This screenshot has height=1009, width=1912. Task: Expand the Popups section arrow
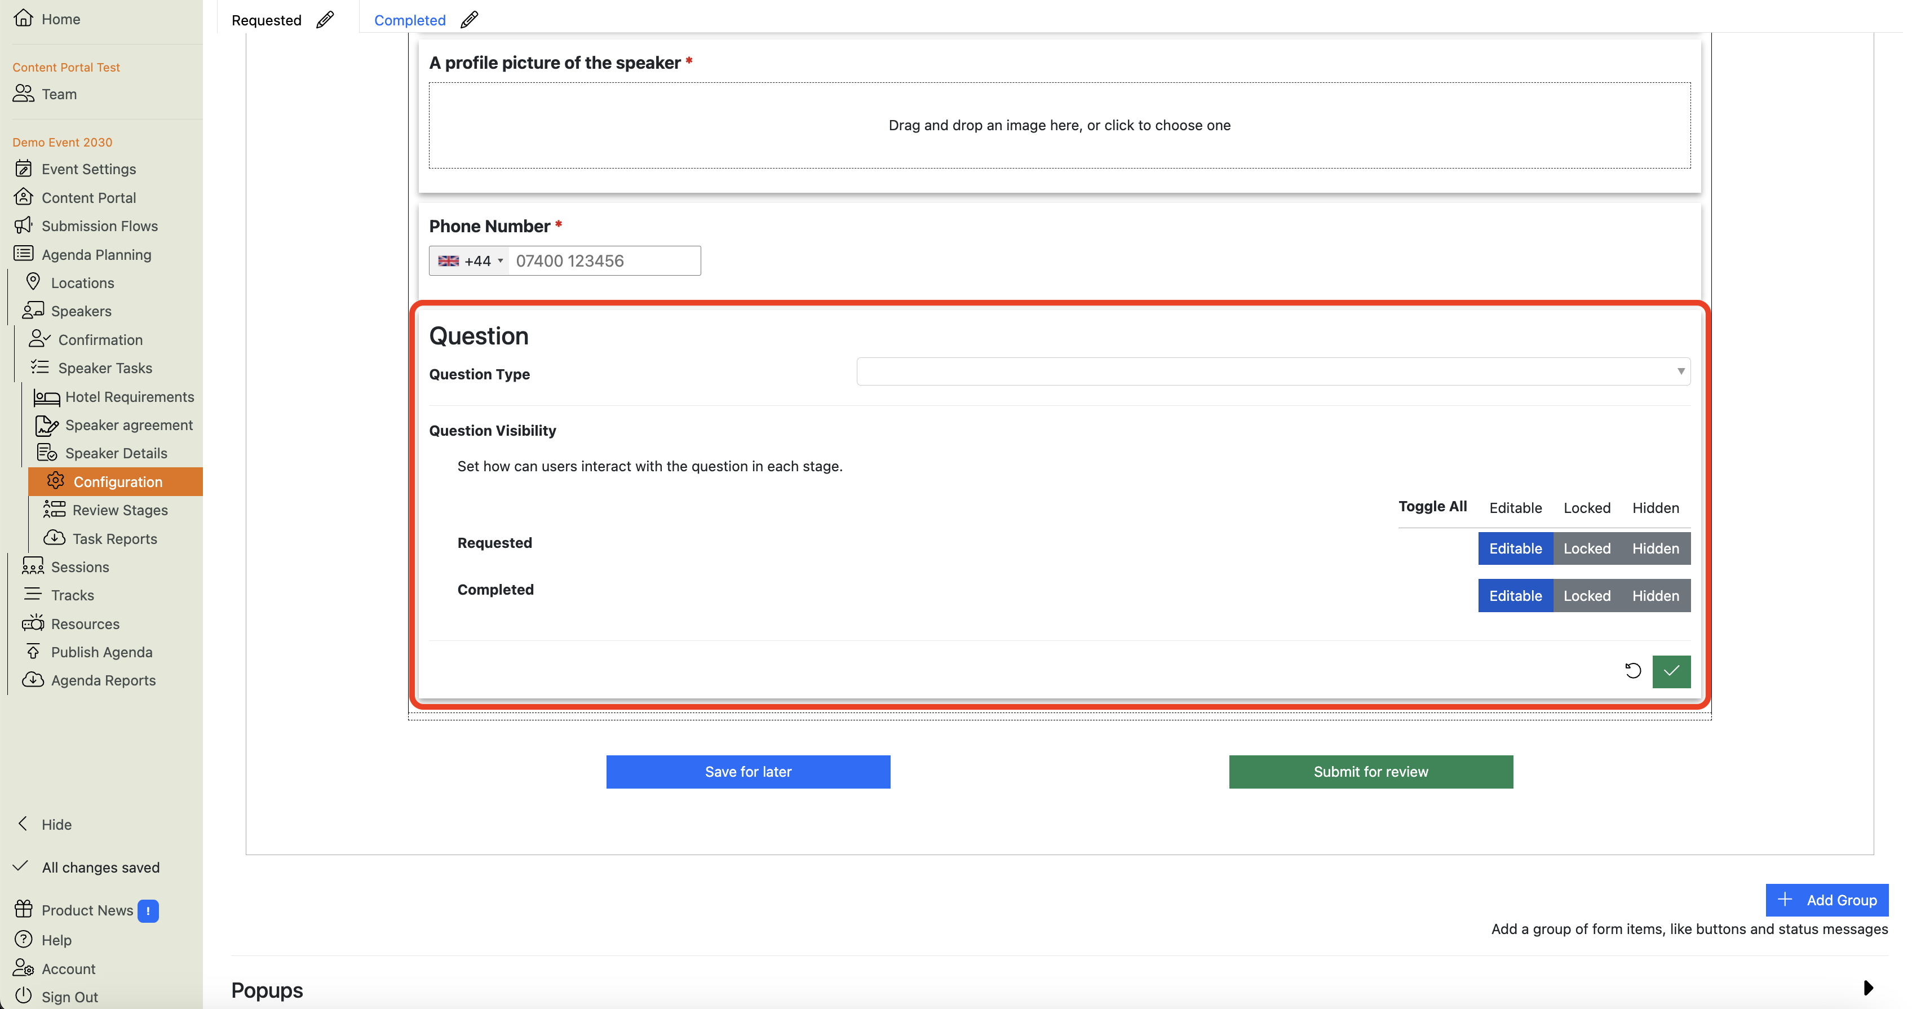tap(1868, 988)
